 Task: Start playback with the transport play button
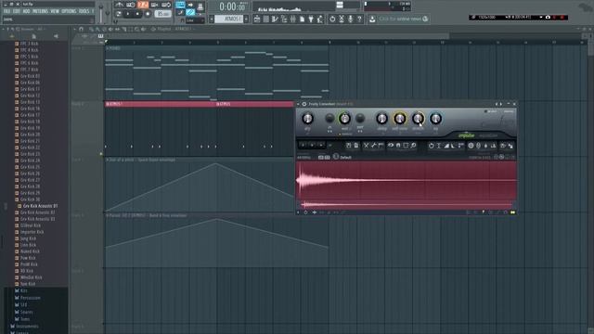(128, 14)
